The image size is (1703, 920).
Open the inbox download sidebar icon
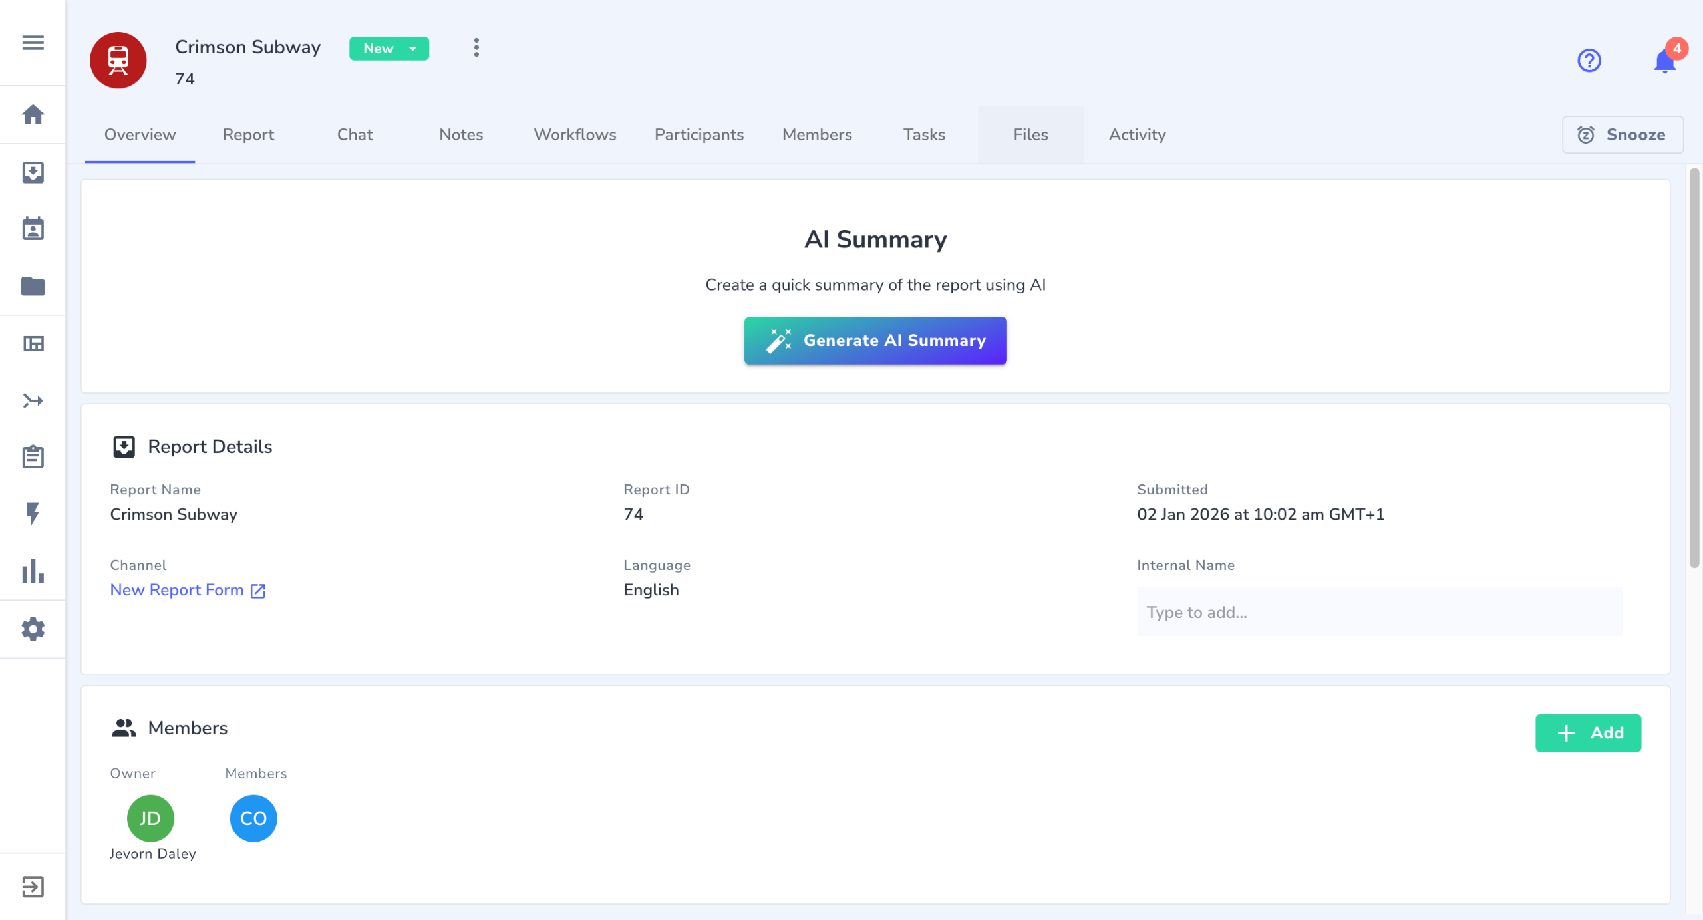33,172
